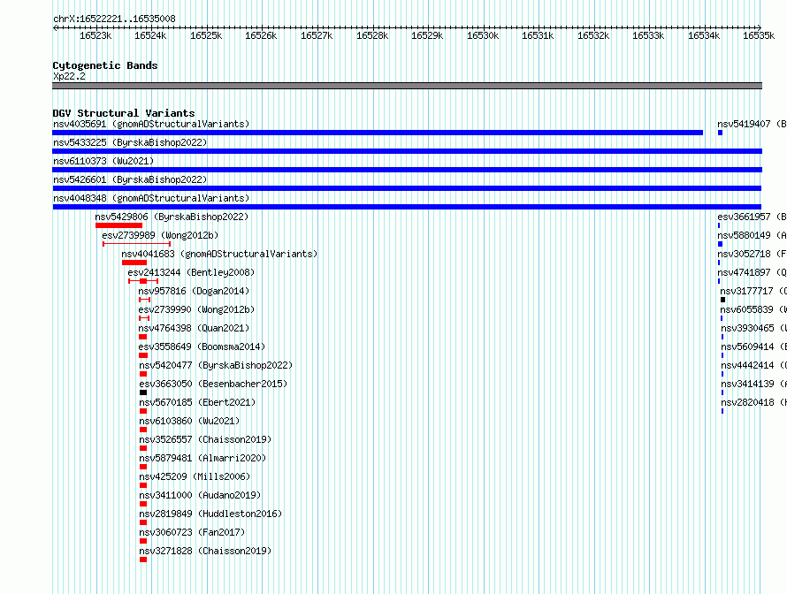This screenshot has width=787, height=594.
Task: Open the nsv4442414 variant label
Action: coord(753,365)
